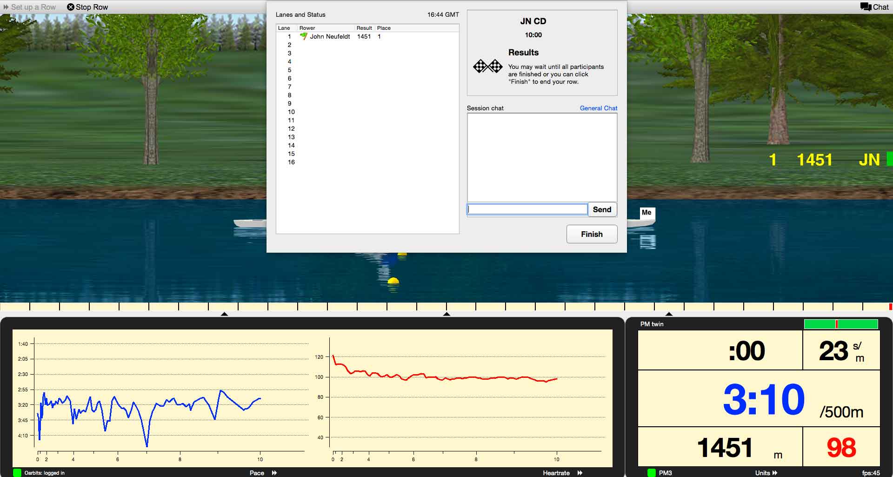Focus the session chat input field
This screenshot has height=477, width=893.
pos(527,209)
